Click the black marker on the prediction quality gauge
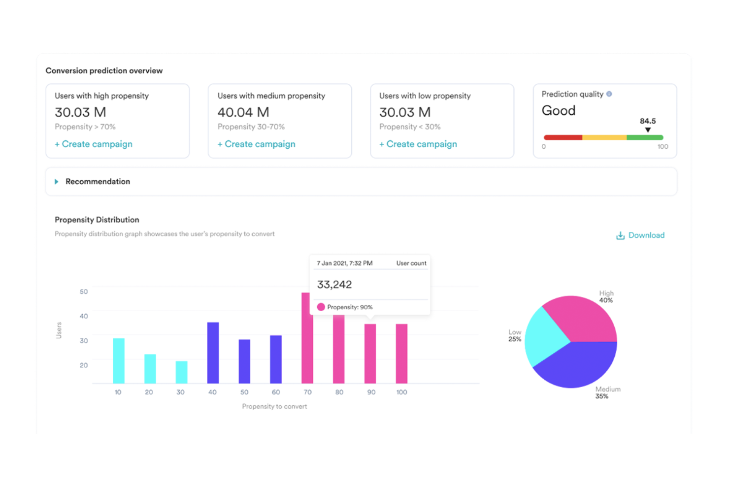The image size is (729, 486). pos(648,130)
